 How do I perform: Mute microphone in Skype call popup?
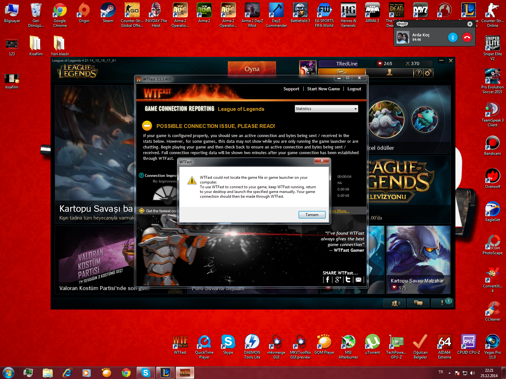coord(453,37)
